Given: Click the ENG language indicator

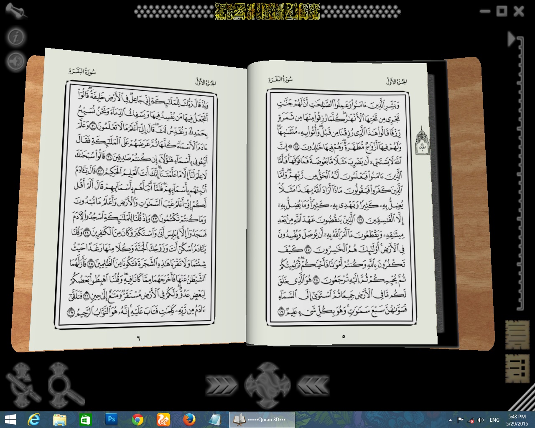Looking at the screenshot, I should [494, 420].
